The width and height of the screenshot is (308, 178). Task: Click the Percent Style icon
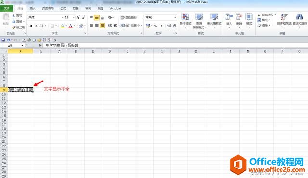point(156,26)
